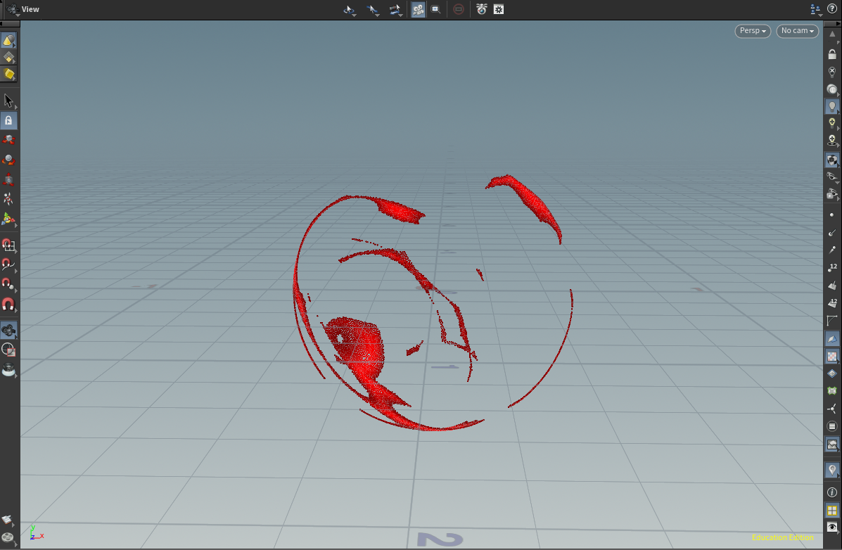This screenshot has height=550, width=842.
Task: Click the circled horizontal-lines icon
Action: [x=832, y=426]
